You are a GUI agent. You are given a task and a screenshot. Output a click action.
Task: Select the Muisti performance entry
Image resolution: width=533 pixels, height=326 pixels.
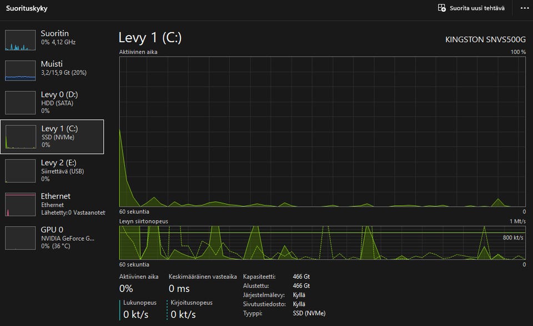tap(52, 70)
